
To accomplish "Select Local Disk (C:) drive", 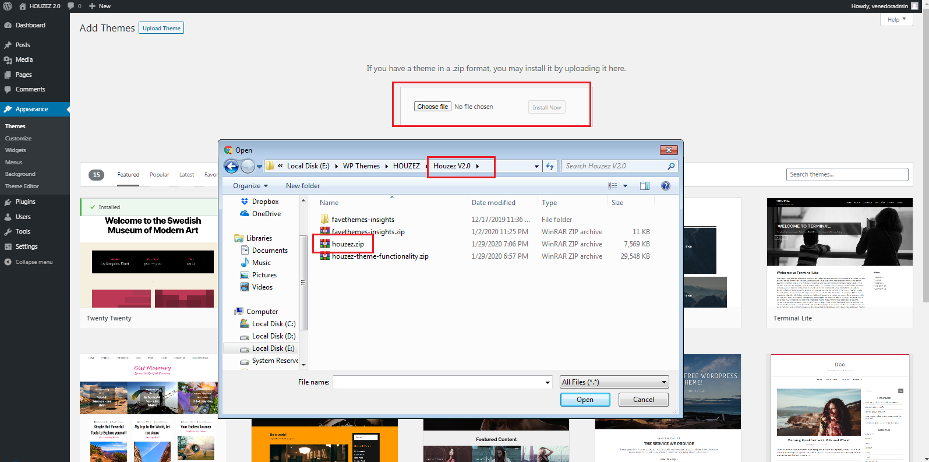I will pos(274,324).
